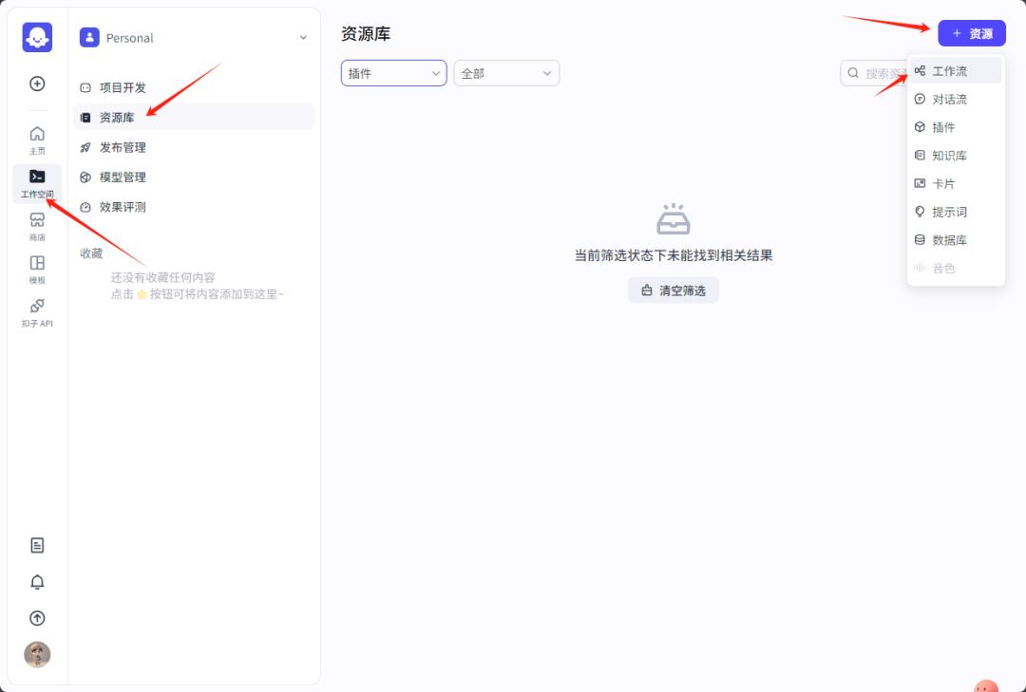This screenshot has height=692, width=1026.
Task: Select 发布管理 in the left panel
Action: click(122, 147)
